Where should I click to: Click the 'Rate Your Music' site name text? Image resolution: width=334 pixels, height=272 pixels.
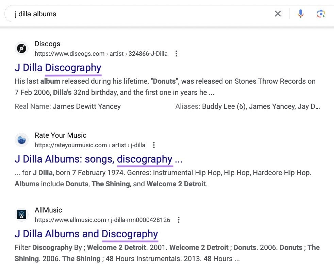pyautogui.click(x=60, y=135)
